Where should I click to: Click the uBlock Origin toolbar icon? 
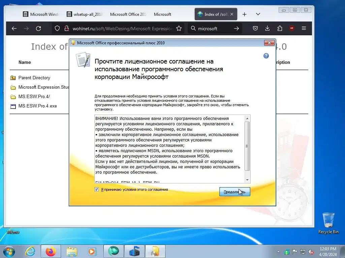(292, 28)
